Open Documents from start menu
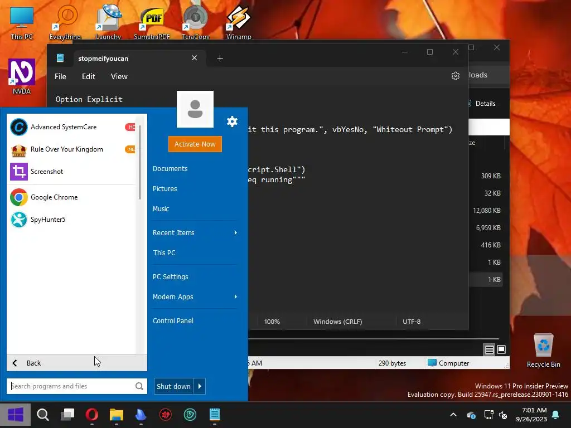The image size is (571, 428). 170,168
